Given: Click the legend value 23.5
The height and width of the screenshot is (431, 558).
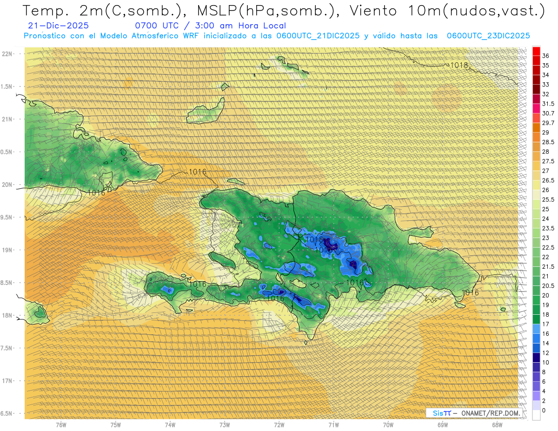Looking at the screenshot, I should click(x=548, y=228).
